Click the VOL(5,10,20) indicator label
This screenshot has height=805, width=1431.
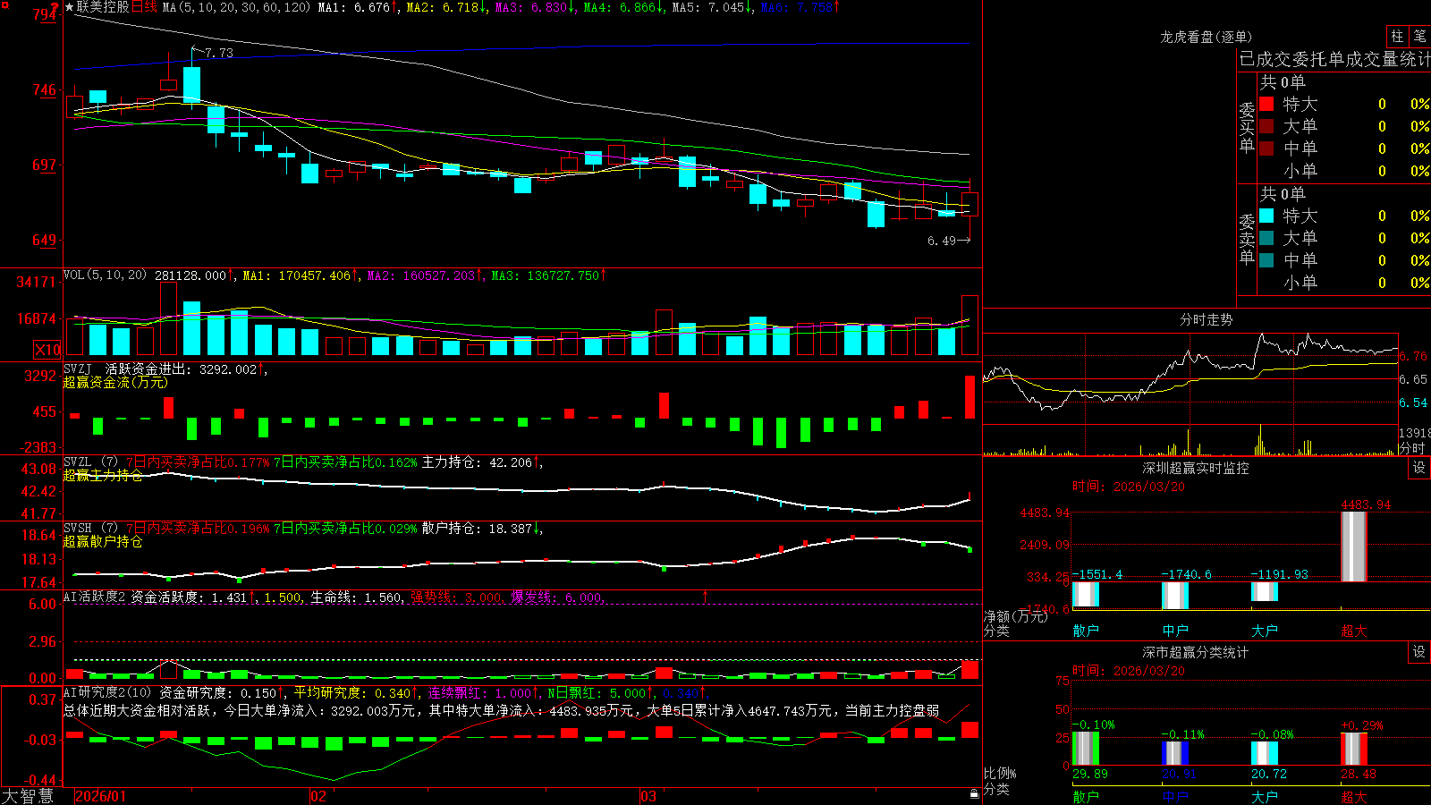[105, 275]
